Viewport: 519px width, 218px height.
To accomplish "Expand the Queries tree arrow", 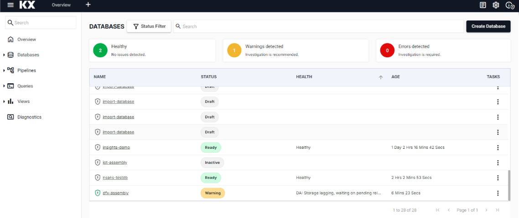I will tap(4, 86).
